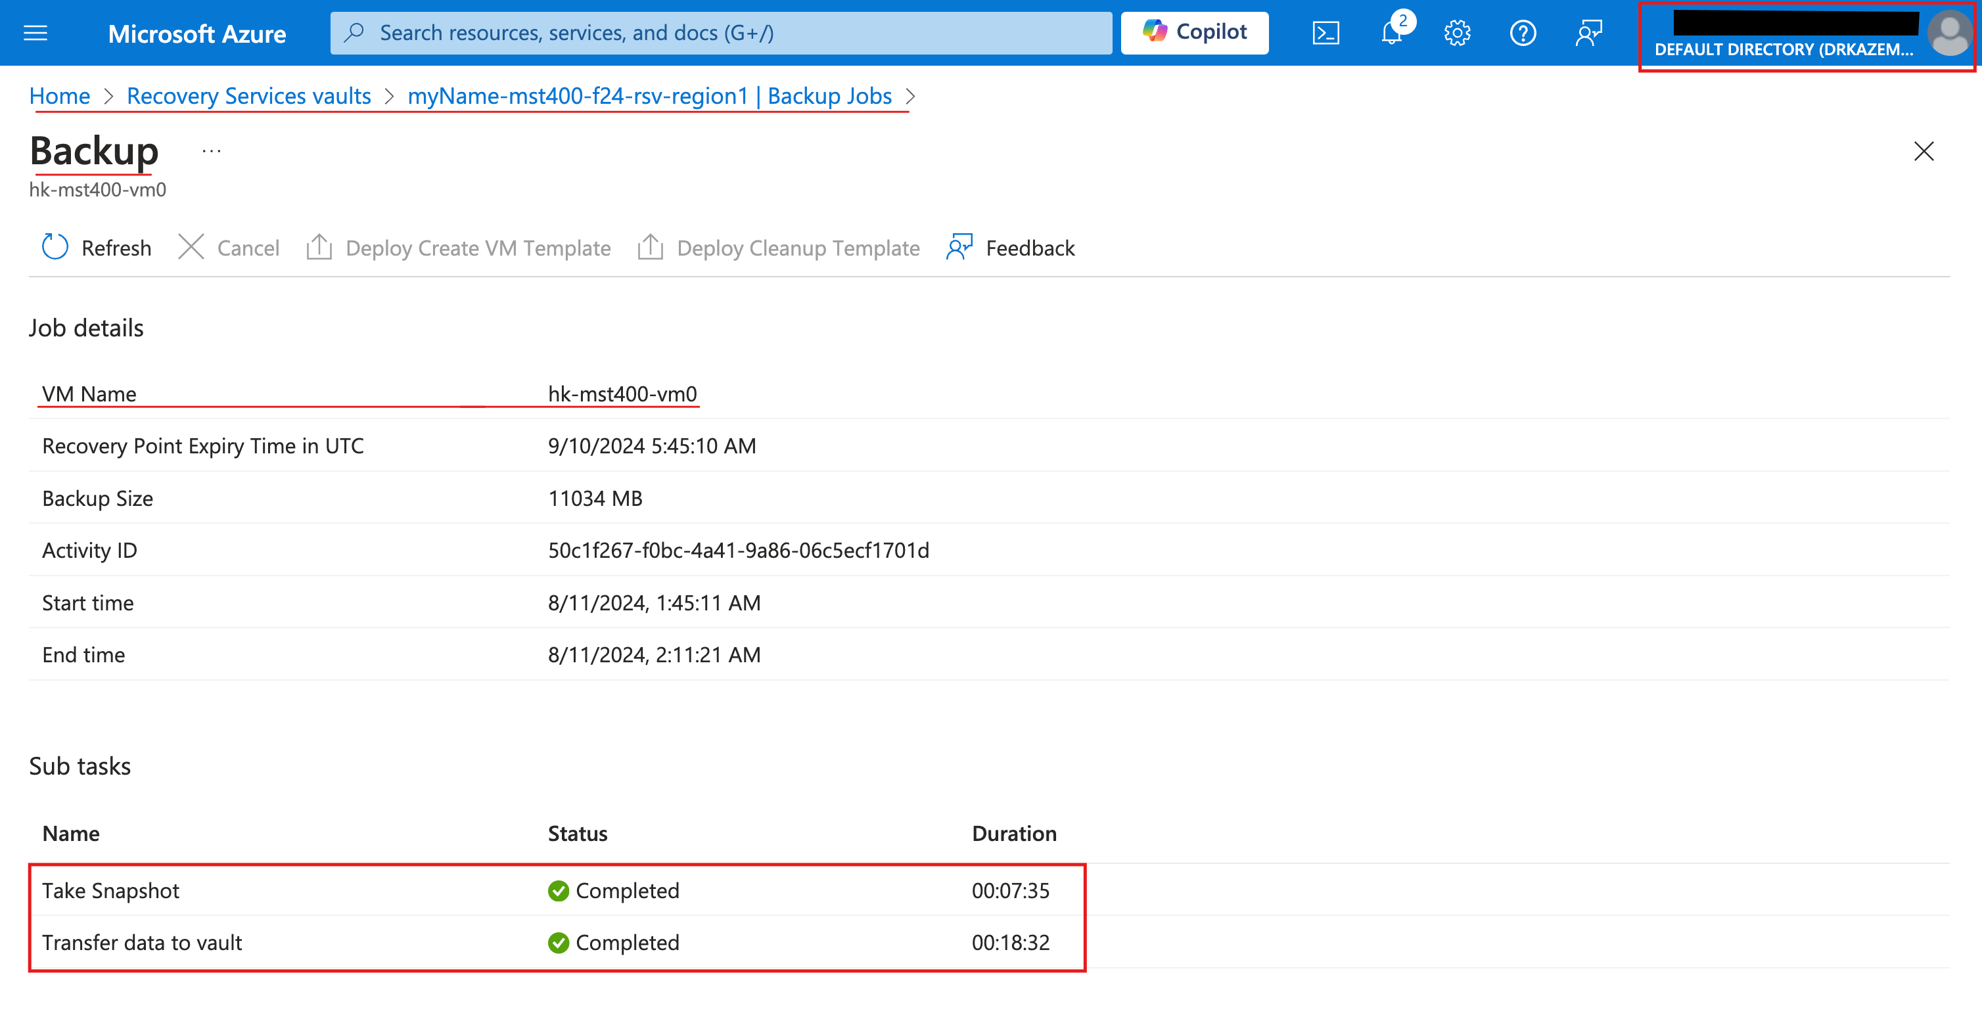Select end time 8/11/2024, 2:11:21 AM
This screenshot has width=1982, height=1021.
tap(654, 655)
